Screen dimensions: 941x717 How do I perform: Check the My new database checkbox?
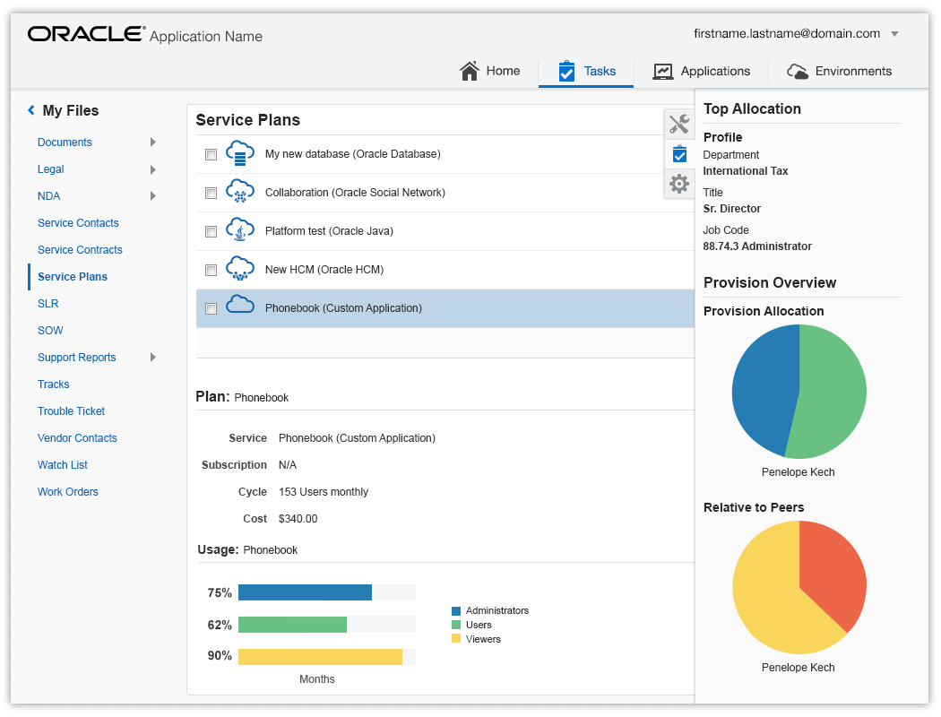pyautogui.click(x=211, y=155)
